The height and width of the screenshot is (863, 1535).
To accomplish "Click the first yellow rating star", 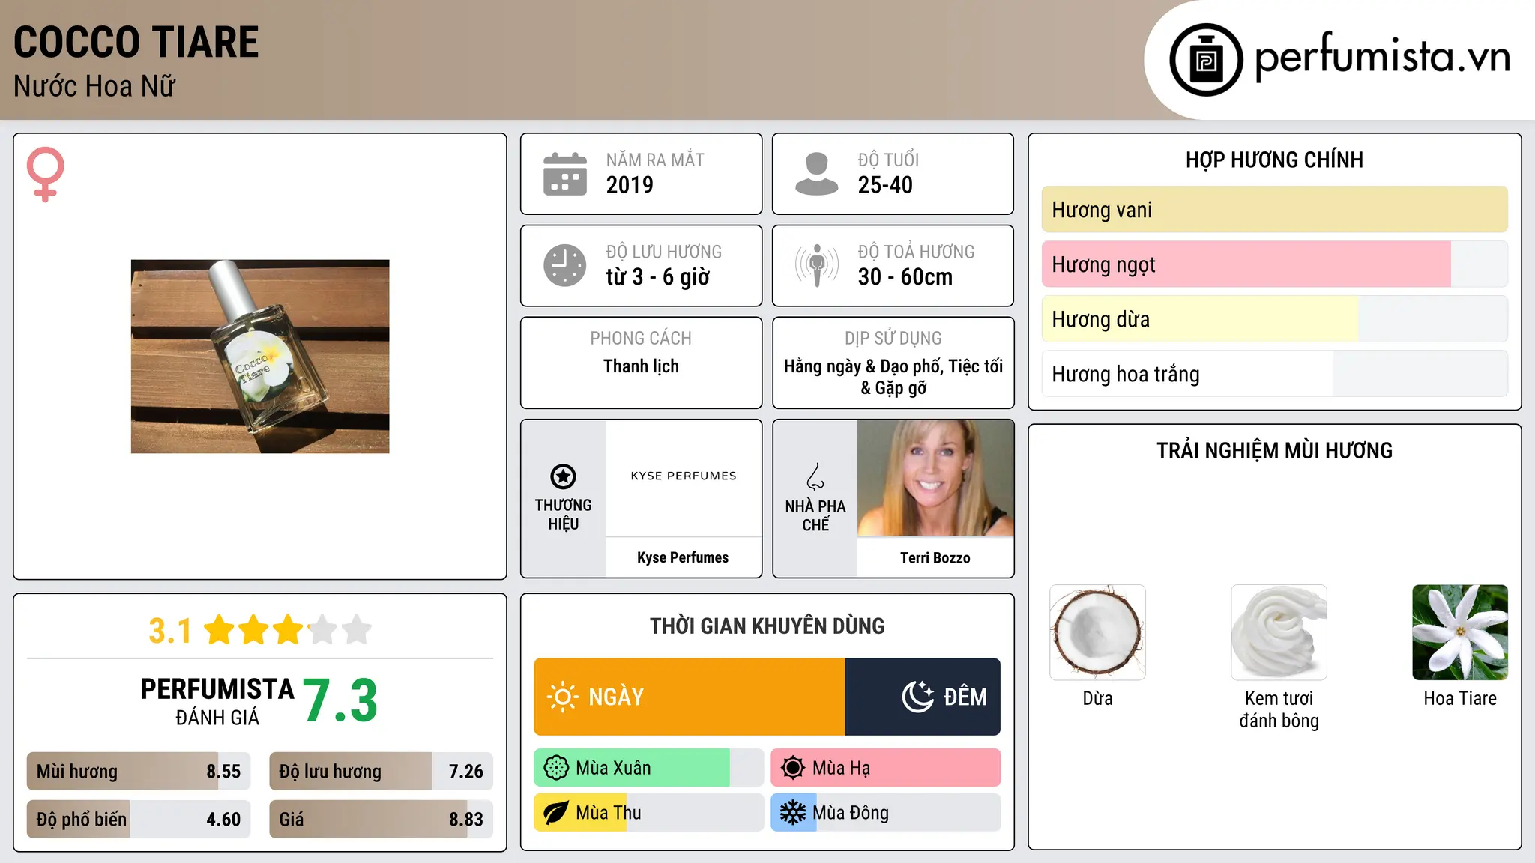I will (x=220, y=630).
